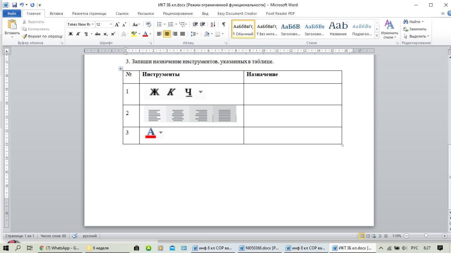This screenshot has width=451, height=253.
Task: Switch to the Разметка страницы tab
Action: 89,13
